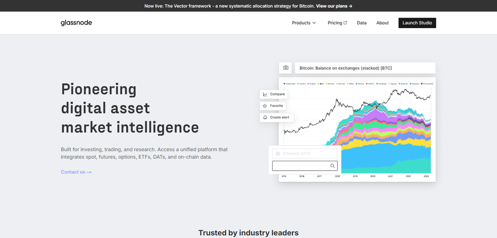
Task: Select the Ethereum (ETH) asset option
Action: (x=305, y=153)
